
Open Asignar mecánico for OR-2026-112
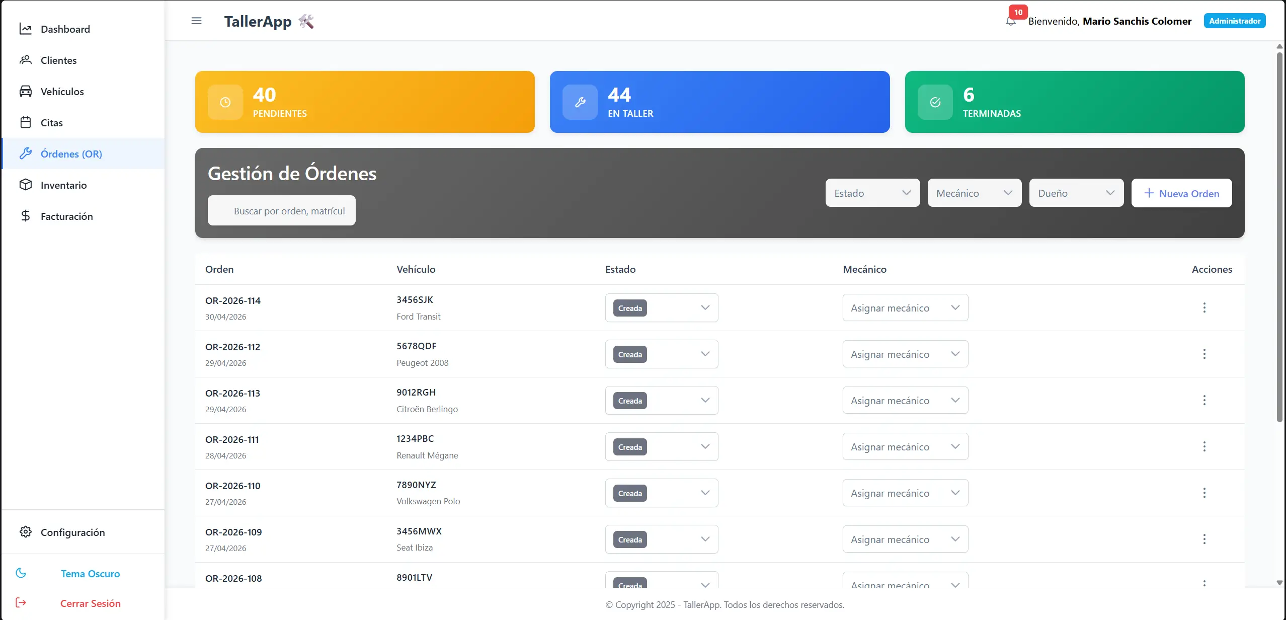(x=905, y=354)
